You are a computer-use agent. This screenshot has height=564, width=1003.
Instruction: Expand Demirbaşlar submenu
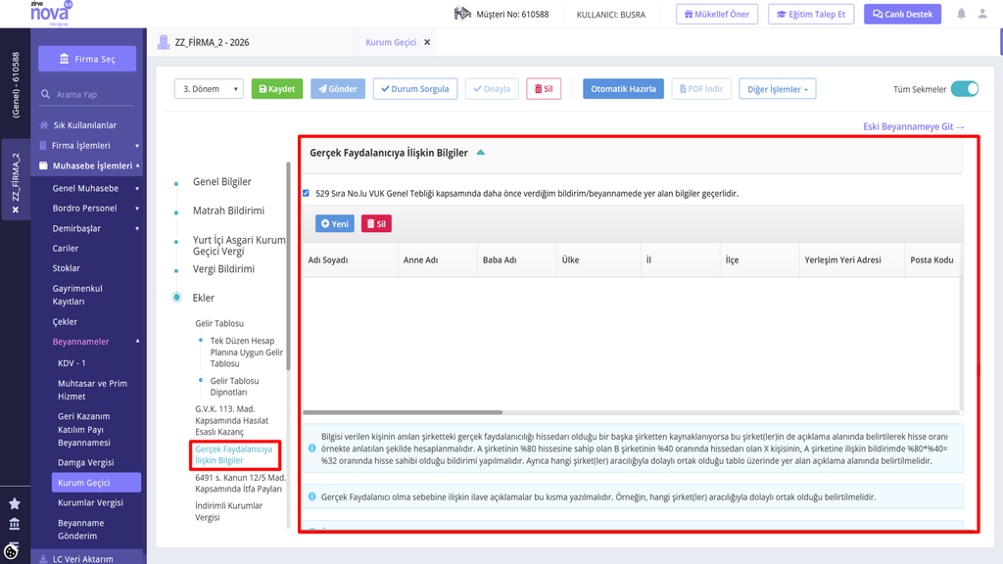coord(137,228)
